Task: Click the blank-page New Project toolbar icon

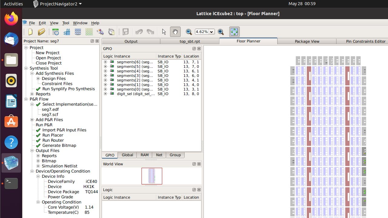Action: pyautogui.click(x=30, y=32)
